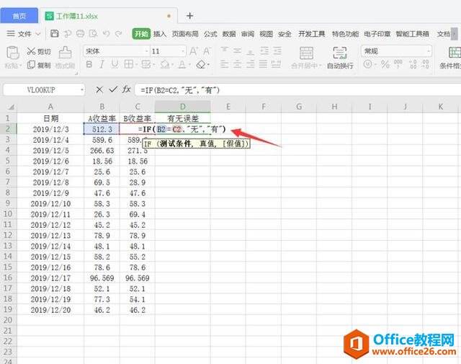461x364 pixels.
Task: Cancel formula entry with X icon
Action: point(99,90)
